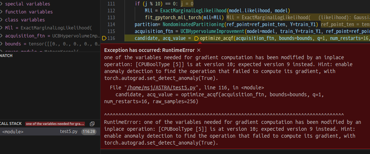Expand the special variables node
The width and height of the screenshot is (370, 154).
click(x=1, y=4)
